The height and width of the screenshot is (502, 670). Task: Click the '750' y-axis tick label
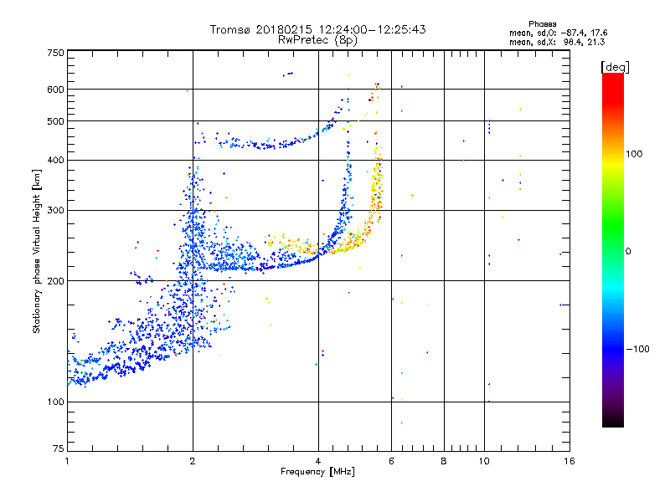click(56, 53)
